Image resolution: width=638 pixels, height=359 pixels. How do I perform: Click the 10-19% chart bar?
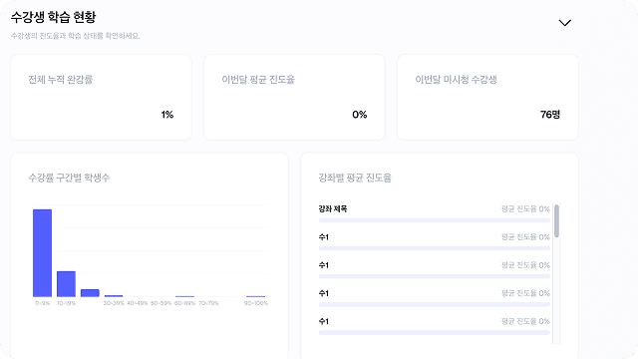pyautogui.click(x=66, y=284)
